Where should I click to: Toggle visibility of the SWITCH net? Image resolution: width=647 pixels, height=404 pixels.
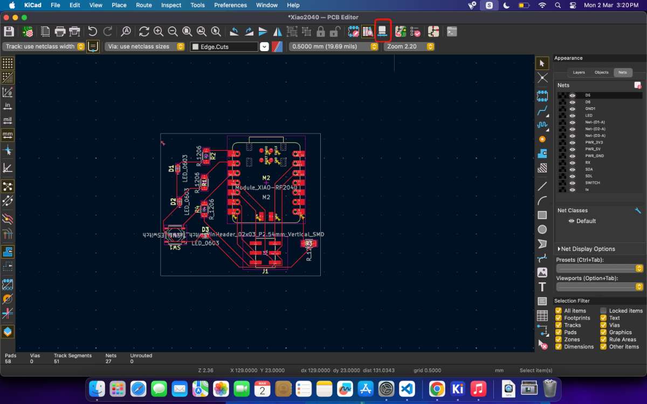coord(573,183)
